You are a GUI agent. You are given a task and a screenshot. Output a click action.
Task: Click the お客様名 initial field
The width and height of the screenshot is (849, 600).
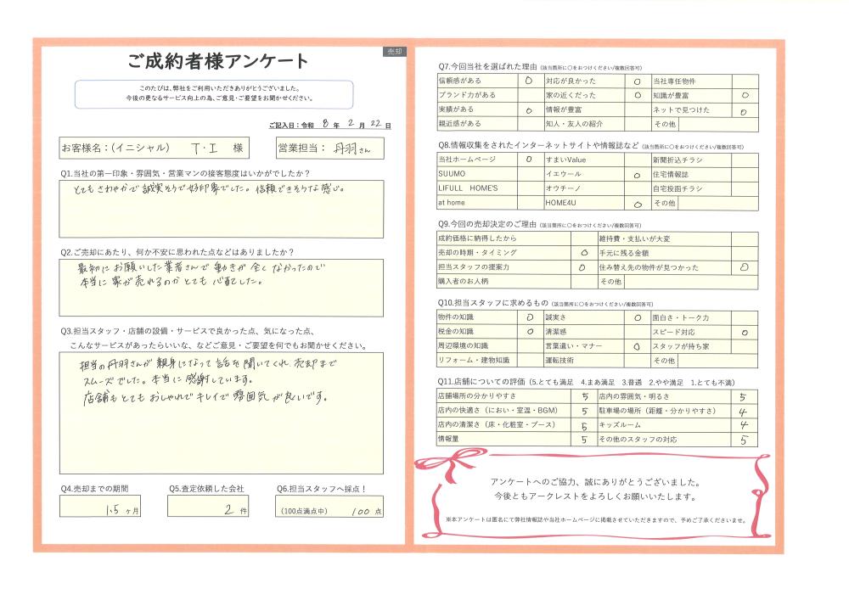[x=216, y=149]
